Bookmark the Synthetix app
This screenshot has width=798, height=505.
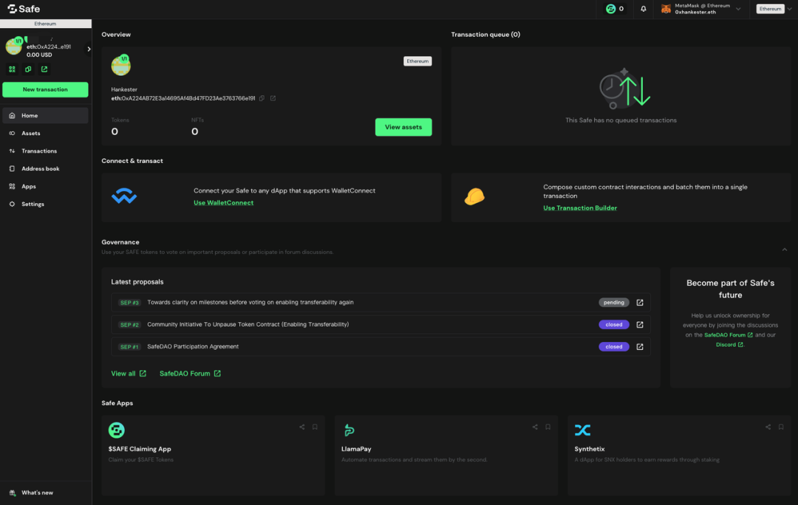pyautogui.click(x=781, y=427)
